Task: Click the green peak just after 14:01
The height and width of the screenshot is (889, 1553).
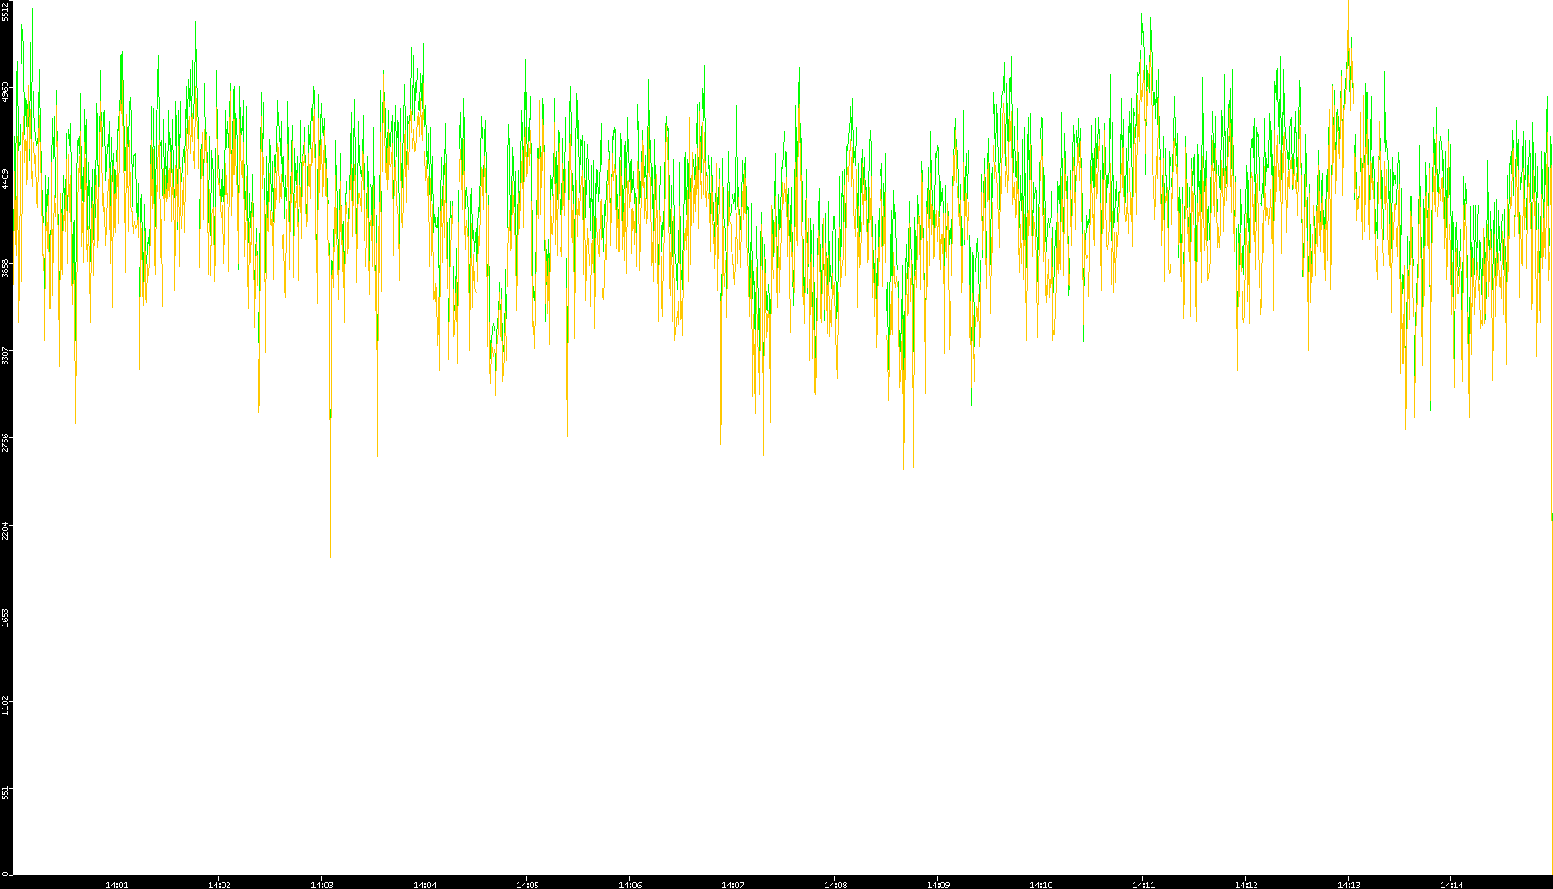Action: [122, 9]
